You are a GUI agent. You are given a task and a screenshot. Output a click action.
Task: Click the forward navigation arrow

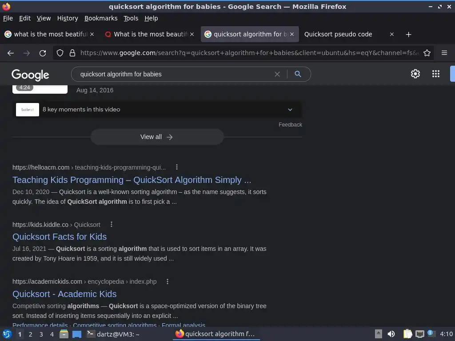[26, 53]
